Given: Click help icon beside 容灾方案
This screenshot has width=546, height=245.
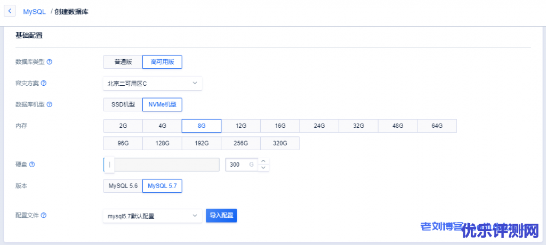Looking at the screenshot, I should tap(44, 83).
